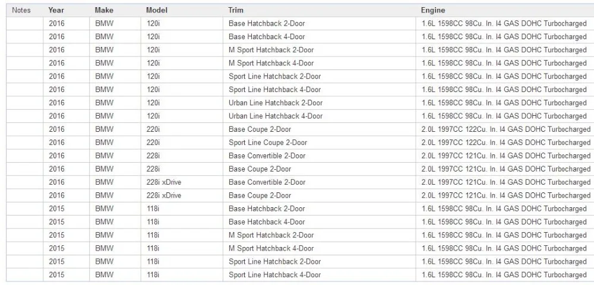Select 2015 118i Base Hatchback 2-Door row
Image resolution: width=594 pixels, height=285 pixels.
click(300, 209)
